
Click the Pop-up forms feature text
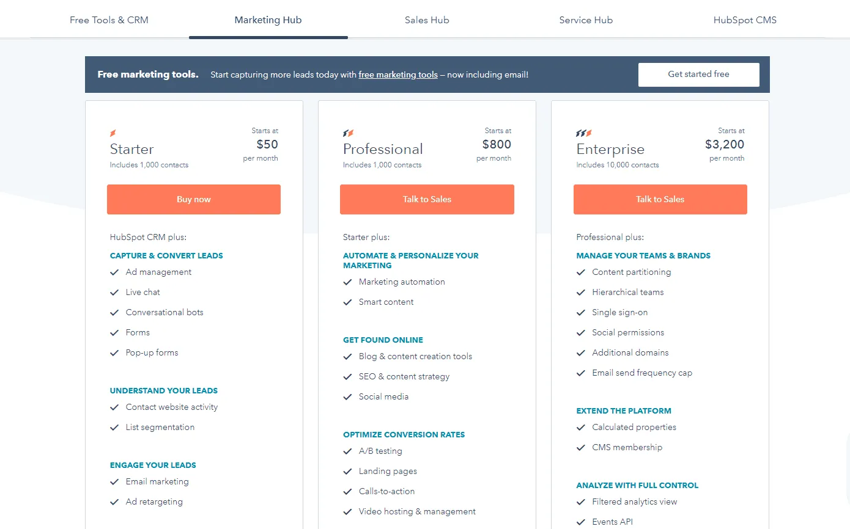coord(152,353)
